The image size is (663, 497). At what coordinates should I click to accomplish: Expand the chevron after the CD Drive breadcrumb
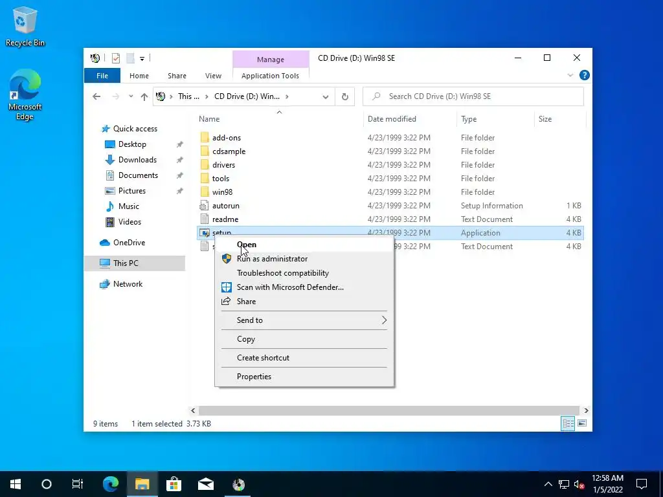click(287, 96)
